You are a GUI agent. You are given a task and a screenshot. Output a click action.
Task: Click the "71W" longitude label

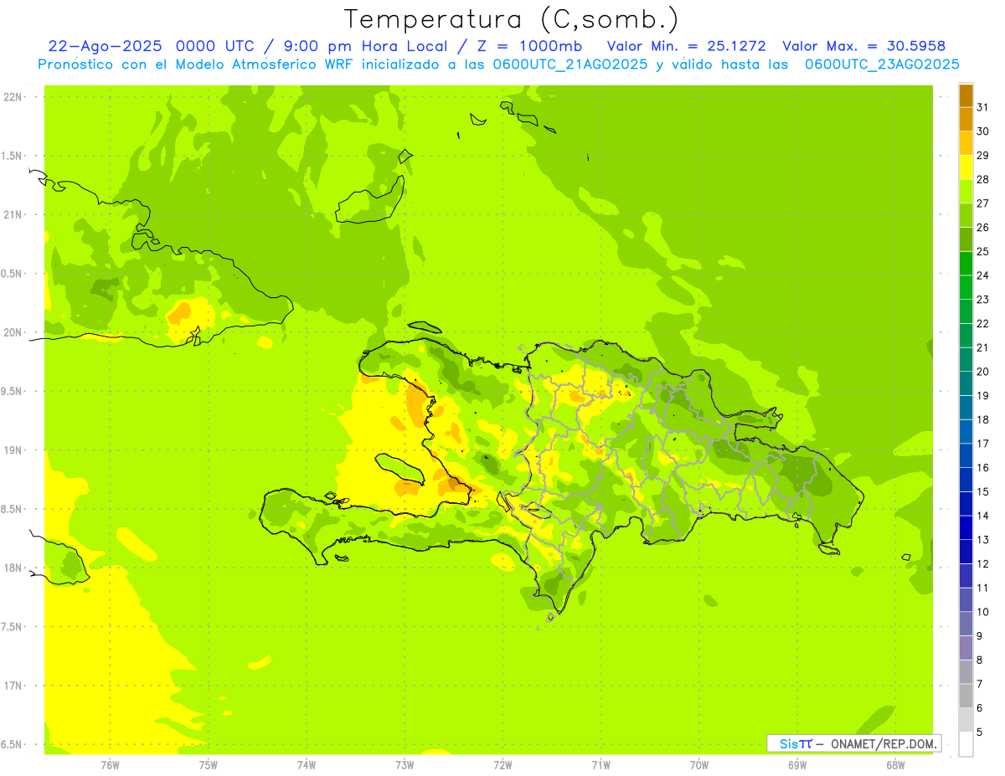coord(600,765)
